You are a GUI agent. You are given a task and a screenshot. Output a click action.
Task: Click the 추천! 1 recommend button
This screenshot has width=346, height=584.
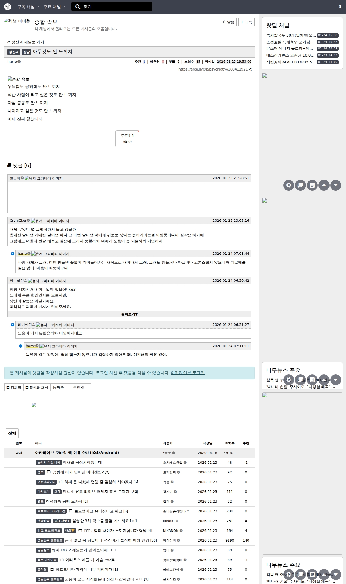pyautogui.click(x=127, y=139)
